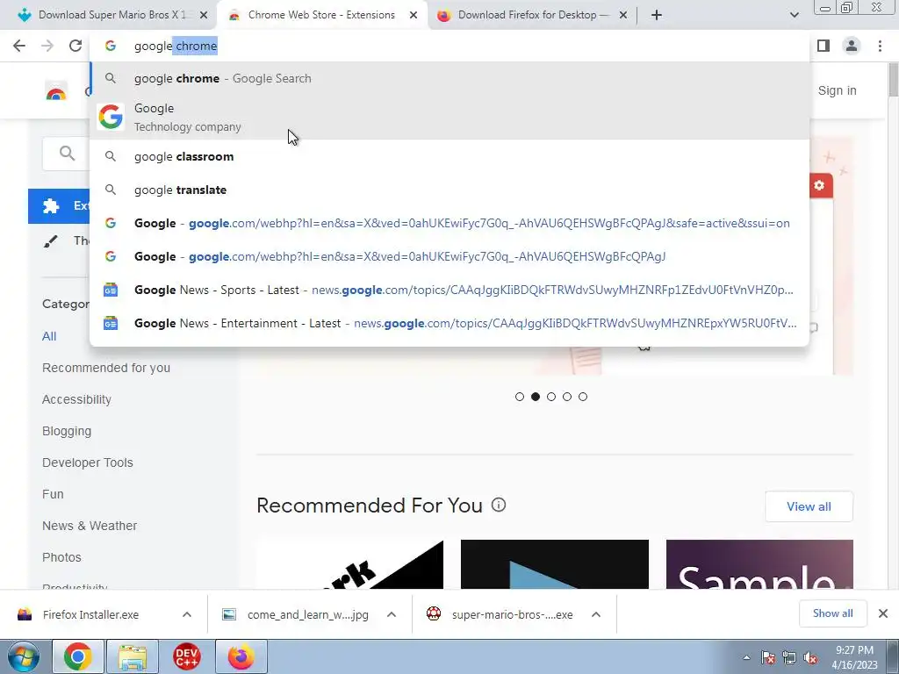899x674 pixels.
Task: Open the Chrome profile avatar icon
Action: pyautogui.click(x=852, y=46)
